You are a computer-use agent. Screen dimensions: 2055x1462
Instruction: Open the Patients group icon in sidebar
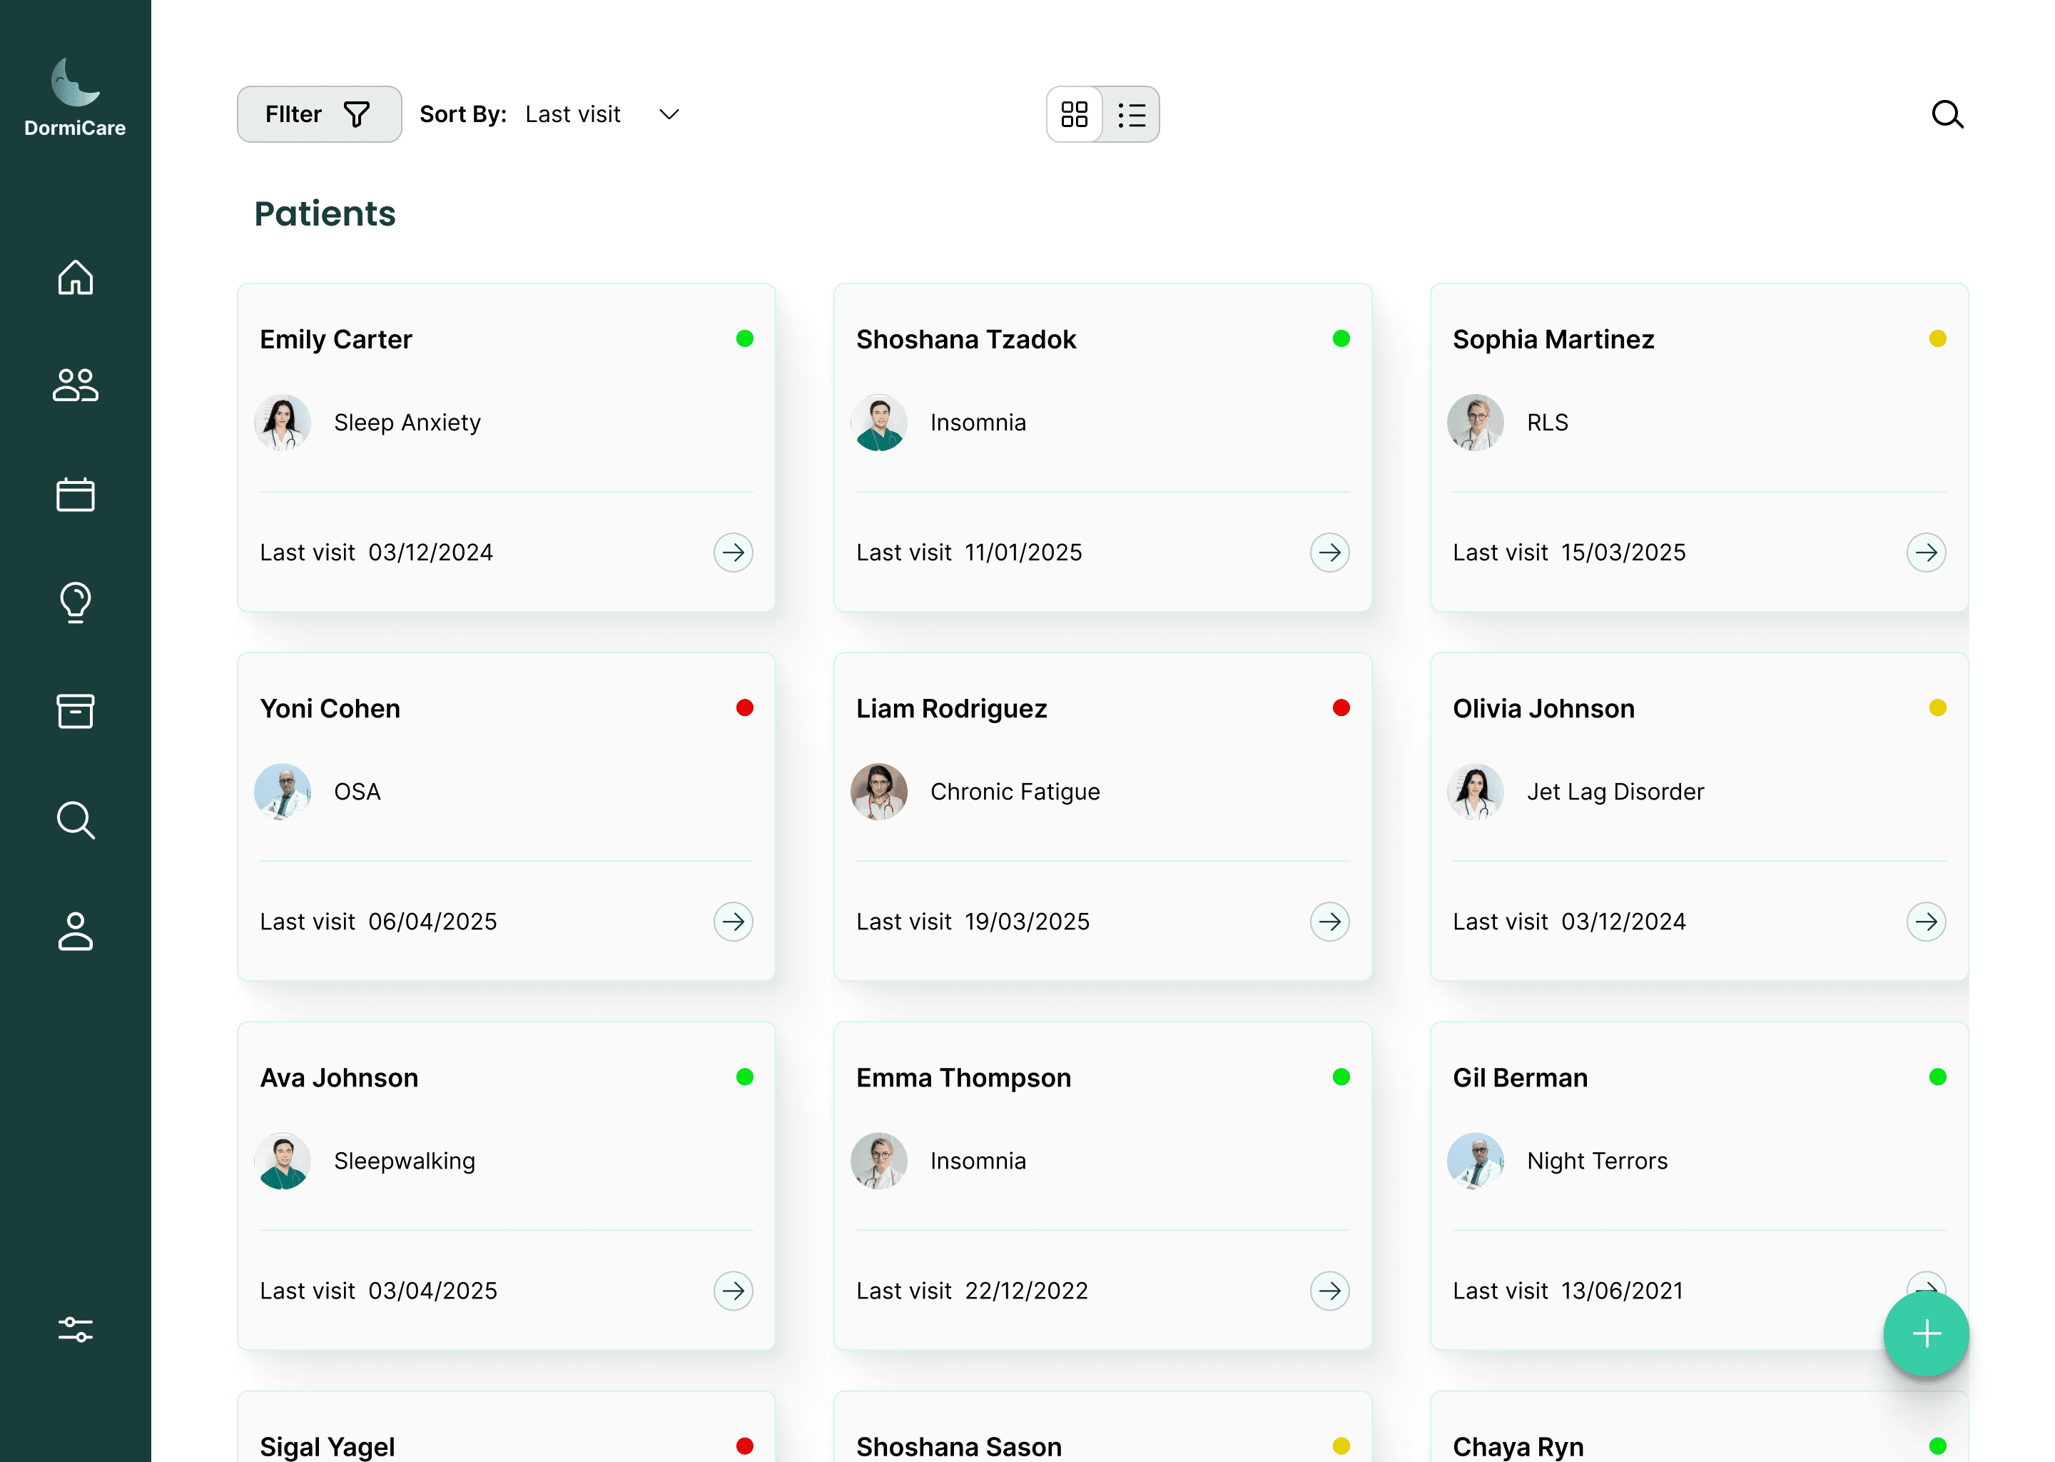pos(76,385)
